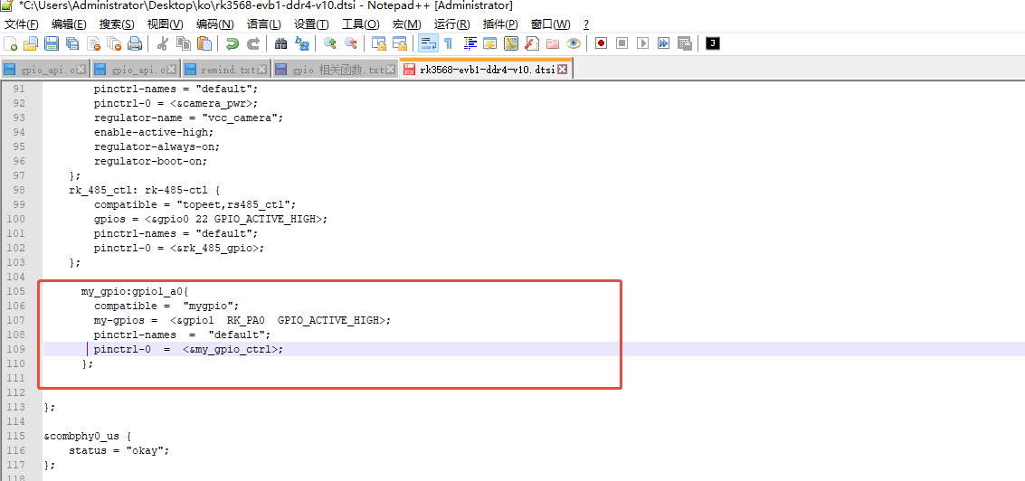1025x481 pixels.
Task: Click the text 'status = "okay";'
Action: 119,450
